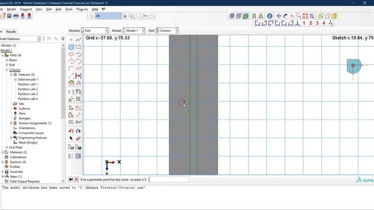Click the Save model database icon
This screenshot has height=210, width=374.
click(x=9, y=16)
